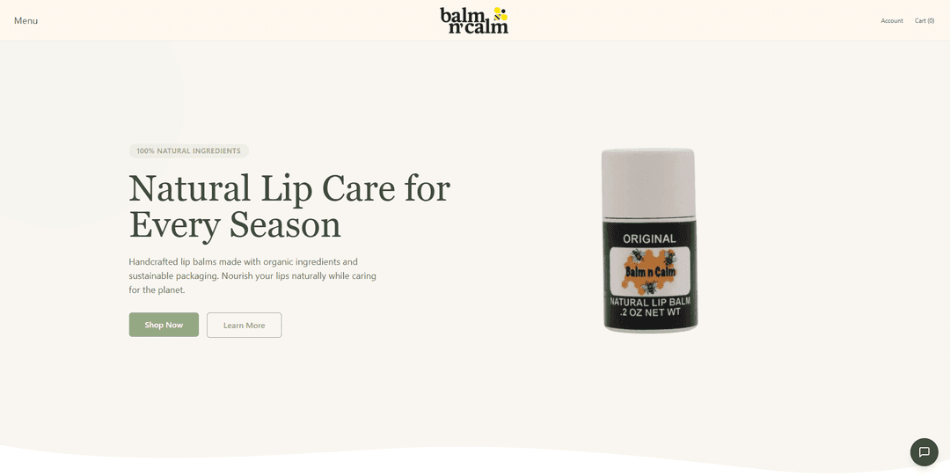Select the 100% Natural Ingredients badge
Viewport: 950px width, 476px height.
tap(188, 151)
